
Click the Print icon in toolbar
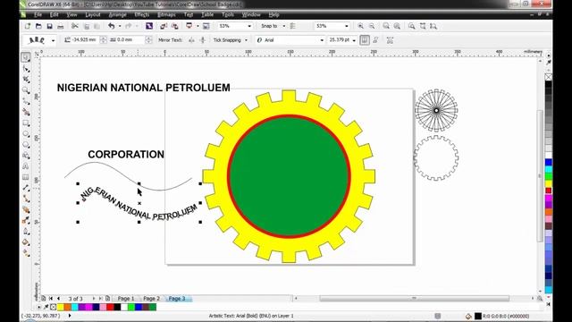point(61,26)
